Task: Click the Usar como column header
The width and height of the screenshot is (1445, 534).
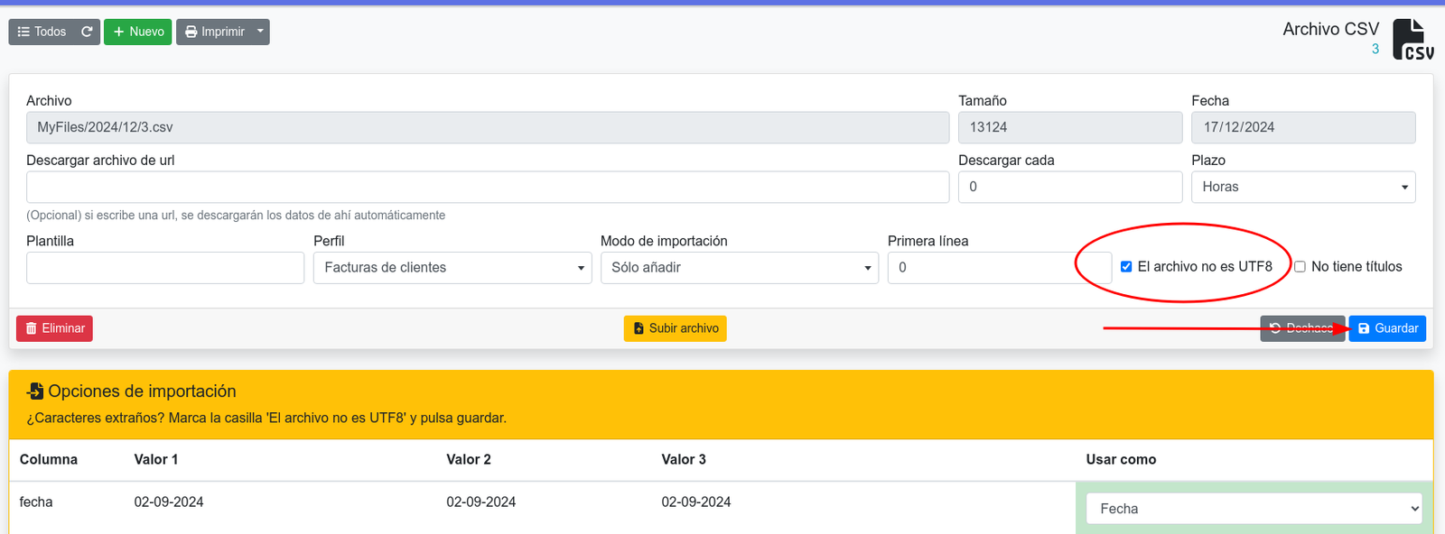Action: (x=1121, y=460)
